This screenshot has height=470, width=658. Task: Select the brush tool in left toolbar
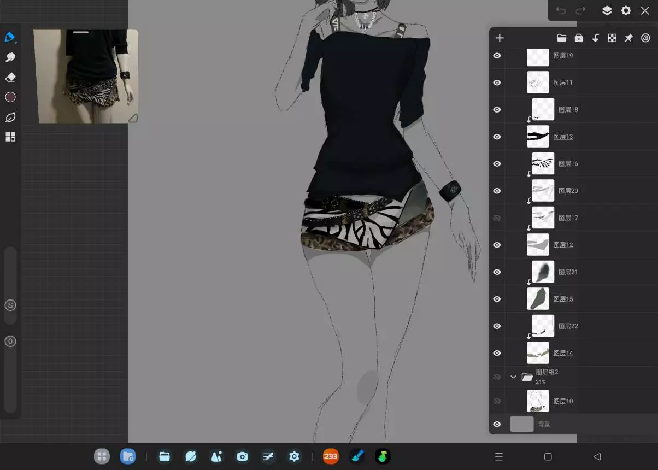click(x=10, y=37)
